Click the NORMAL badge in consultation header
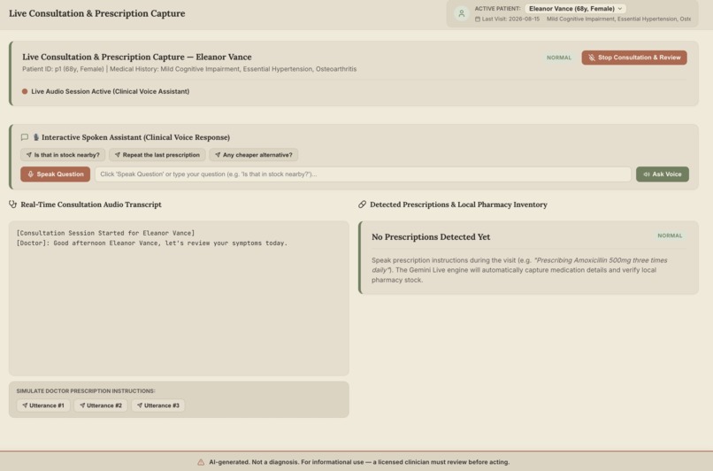713x471 pixels. 559,58
